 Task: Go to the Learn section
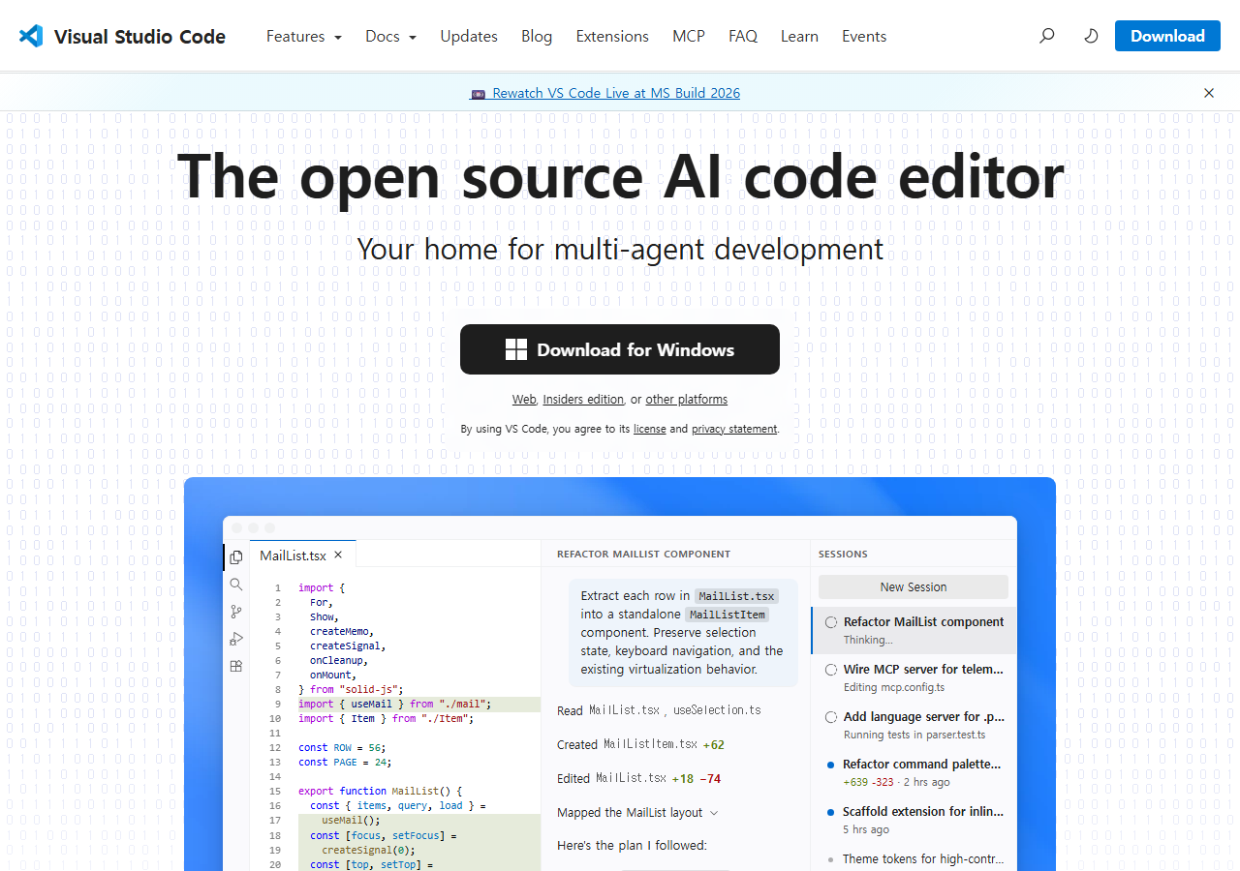point(799,36)
